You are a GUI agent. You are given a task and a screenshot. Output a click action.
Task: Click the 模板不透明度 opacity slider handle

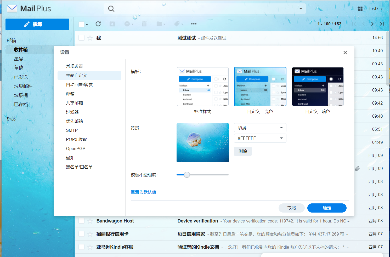click(x=187, y=175)
